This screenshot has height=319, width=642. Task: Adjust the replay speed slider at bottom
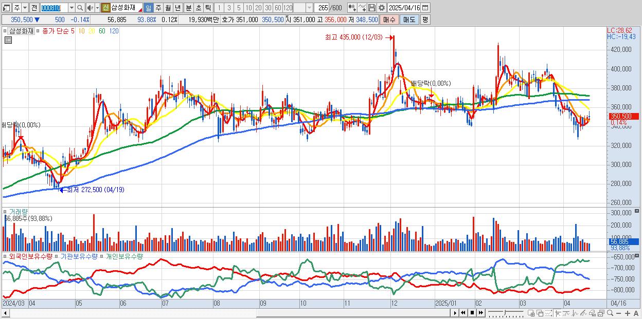[506, 313]
